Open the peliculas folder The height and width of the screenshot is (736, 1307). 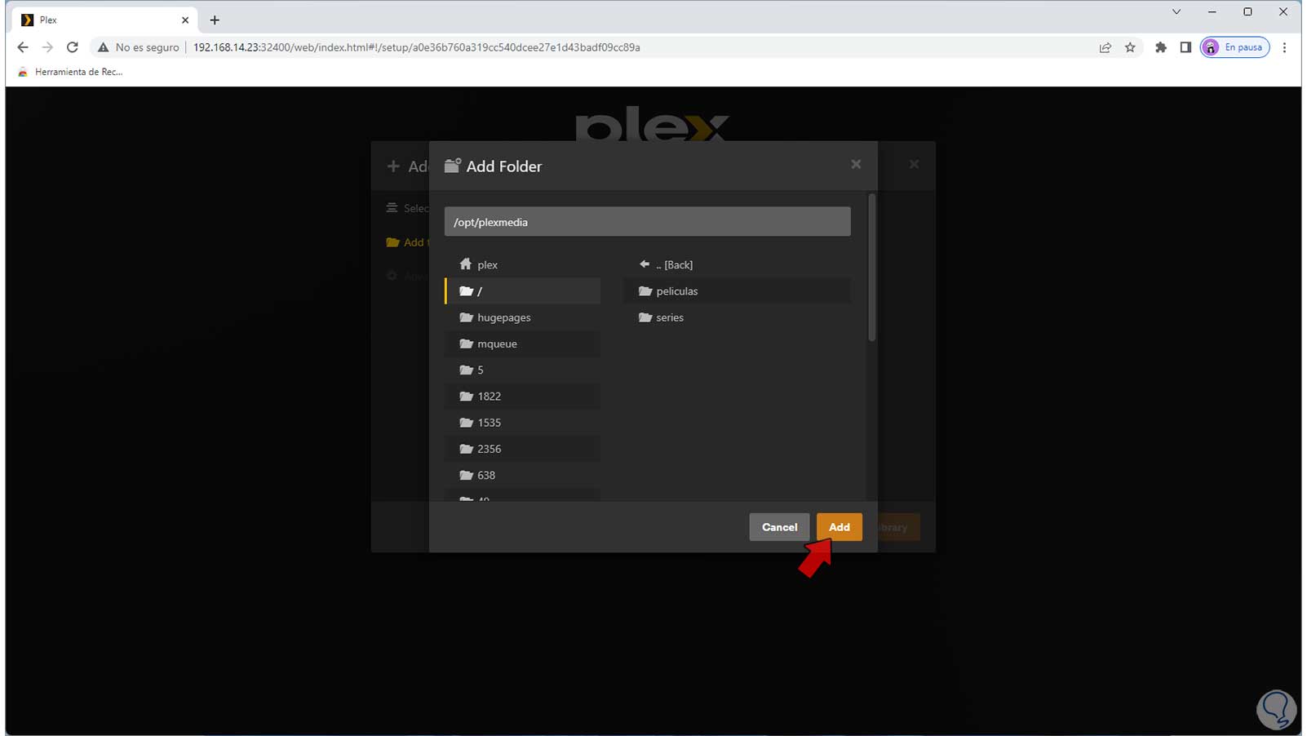point(737,291)
